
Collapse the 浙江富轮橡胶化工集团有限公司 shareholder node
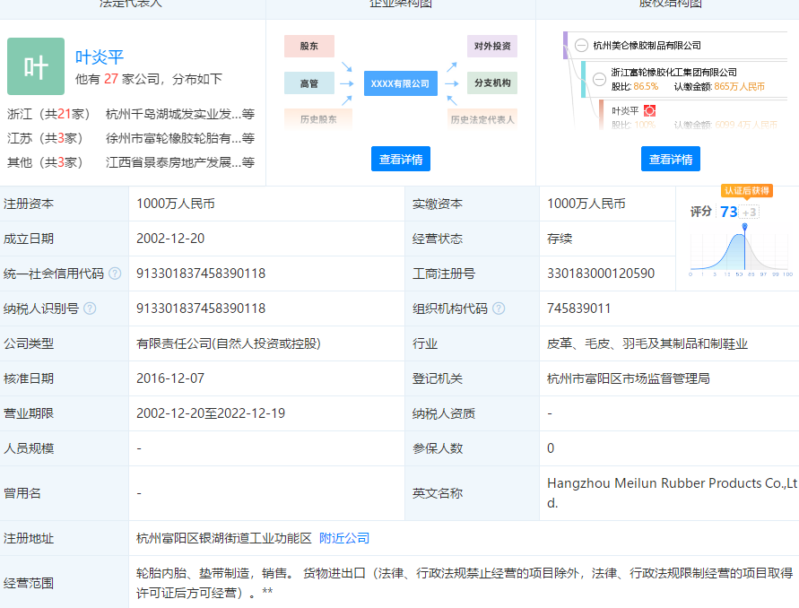599,79
